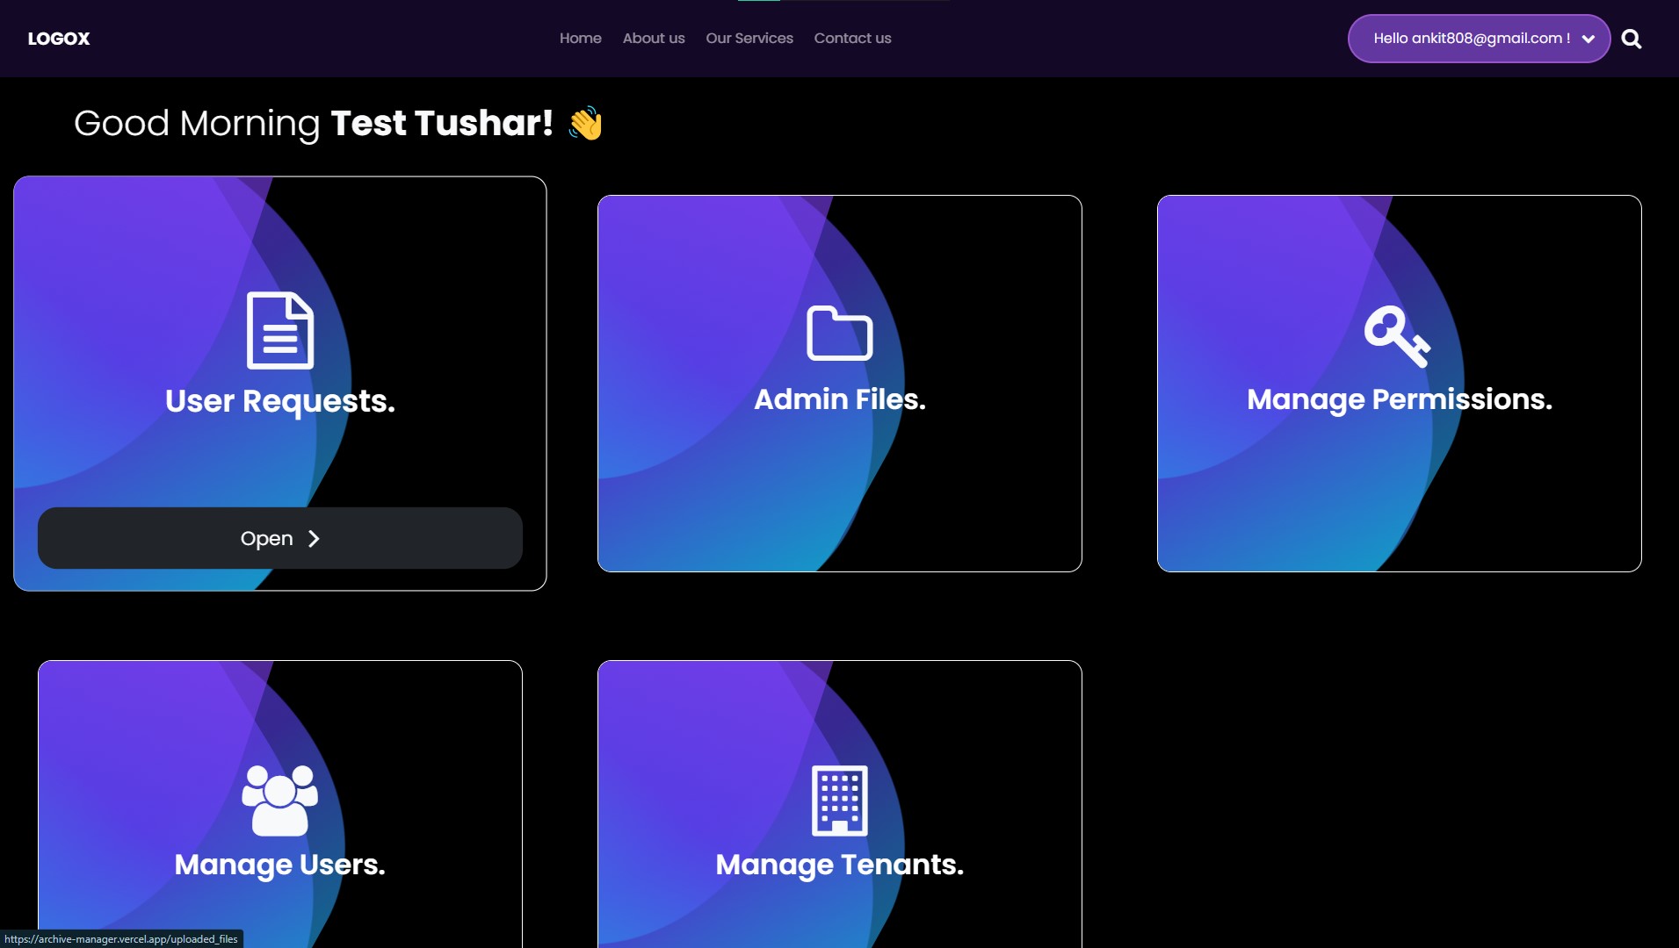Viewport: 1679px width, 948px height.
Task: Click the people group icon on Manage Users
Action: (279, 801)
